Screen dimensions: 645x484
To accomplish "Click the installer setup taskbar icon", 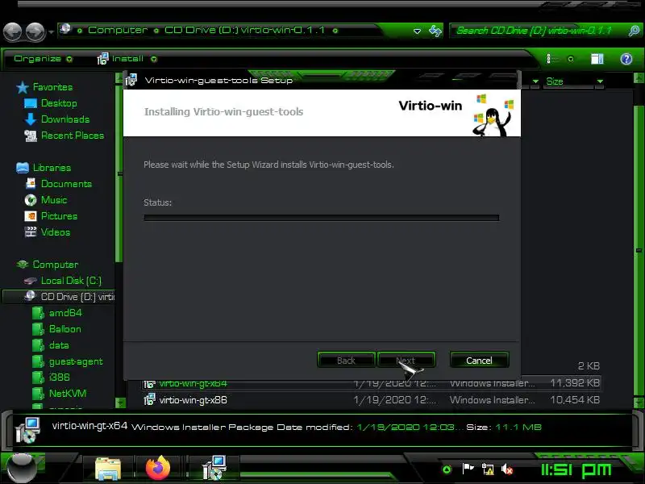I will pyautogui.click(x=214, y=468).
